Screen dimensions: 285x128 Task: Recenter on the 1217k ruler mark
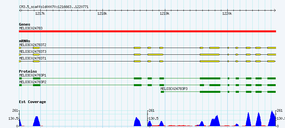coord(40,14)
